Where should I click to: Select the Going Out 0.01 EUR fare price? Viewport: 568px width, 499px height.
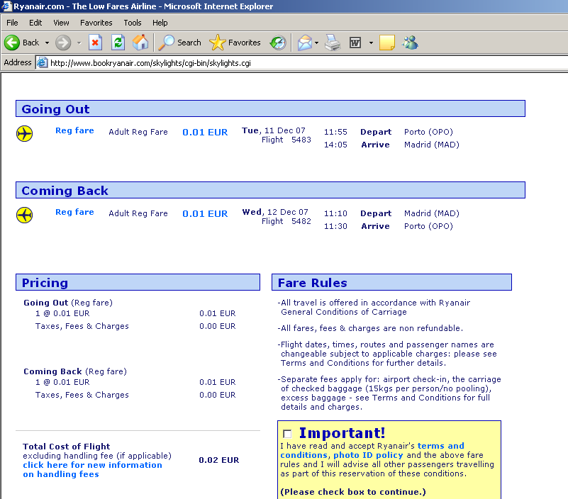[x=205, y=132]
